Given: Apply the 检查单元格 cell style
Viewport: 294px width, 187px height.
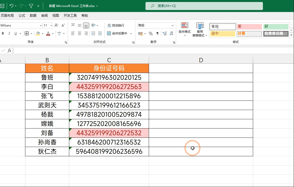Looking at the screenshot, I should coord(275,33).
